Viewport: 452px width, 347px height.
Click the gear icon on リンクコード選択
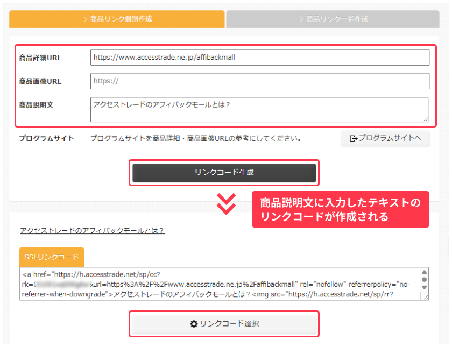click(194, 324)
